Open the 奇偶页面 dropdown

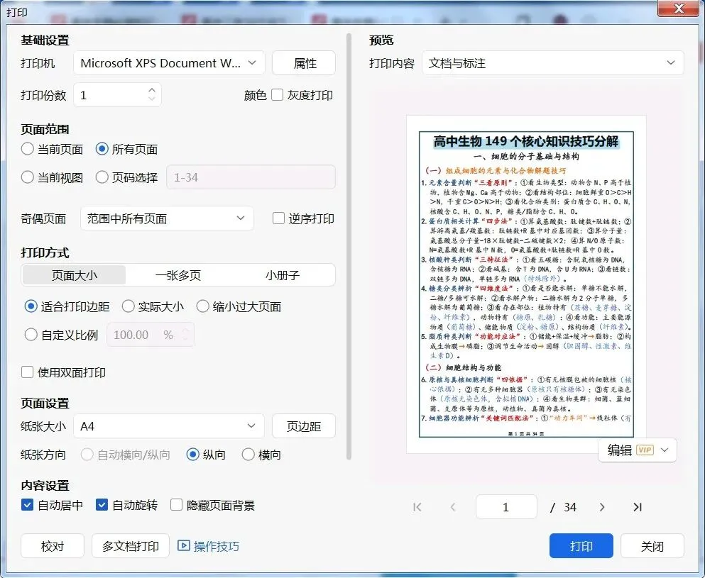(167, 218)
